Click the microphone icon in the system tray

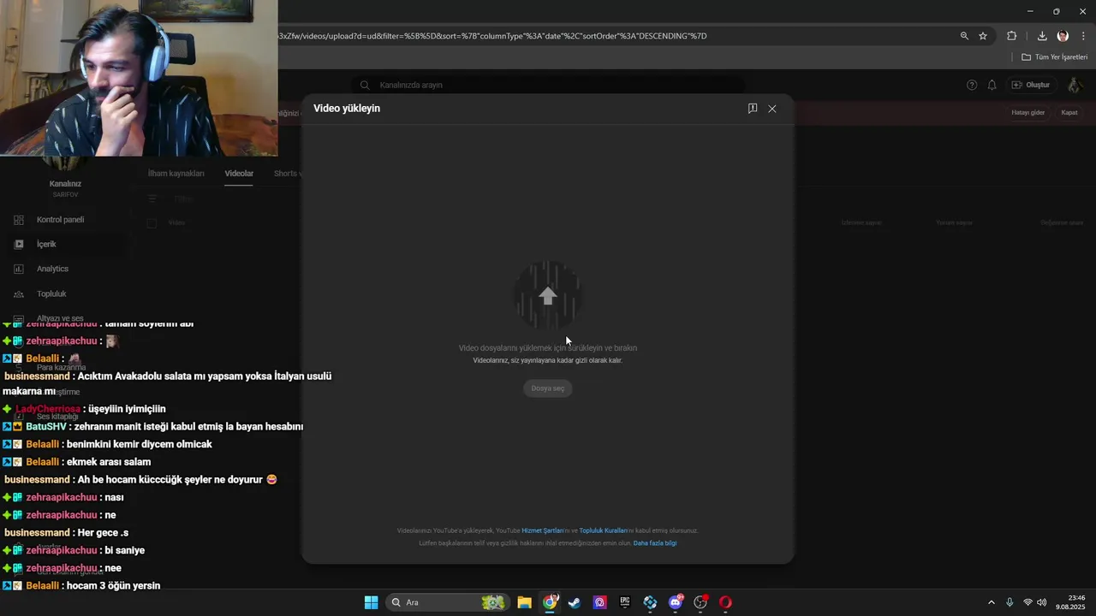(1010, 602)
